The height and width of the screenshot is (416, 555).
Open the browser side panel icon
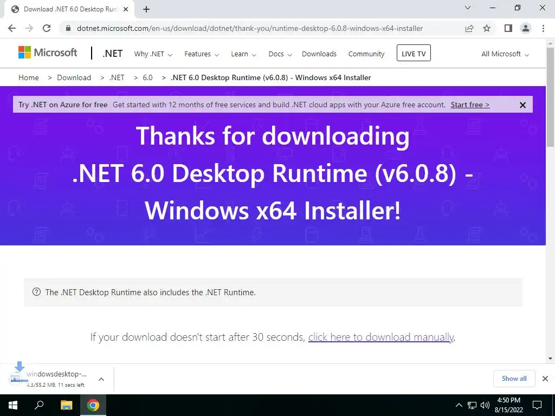pyautogui.click(x=508, y=28)
